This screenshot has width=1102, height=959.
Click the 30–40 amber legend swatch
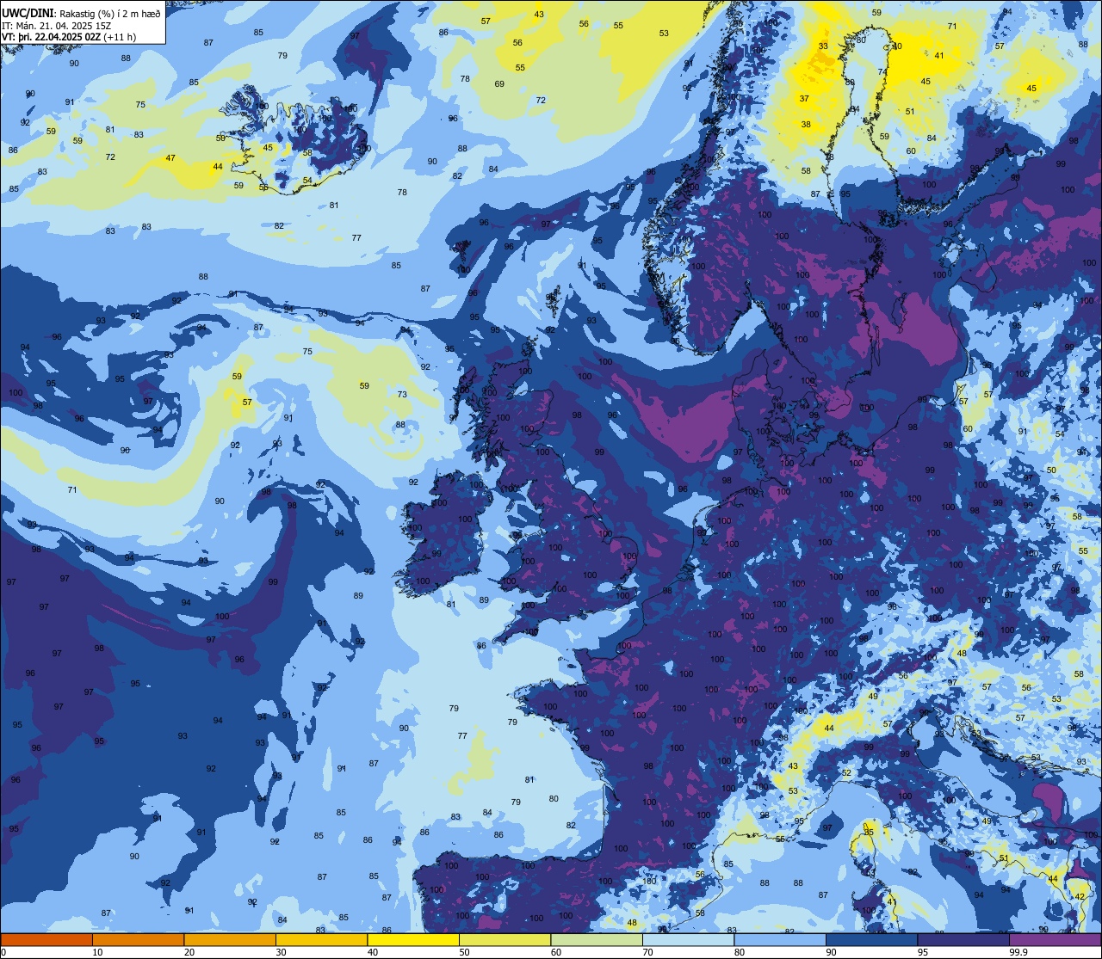pos(321,939)
